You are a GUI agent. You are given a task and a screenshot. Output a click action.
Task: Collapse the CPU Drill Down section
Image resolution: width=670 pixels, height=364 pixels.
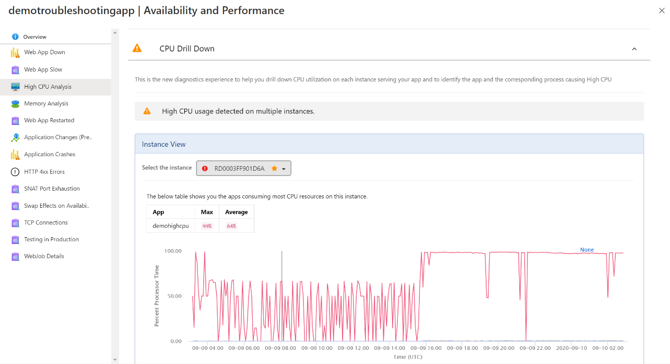pos(634,49)
